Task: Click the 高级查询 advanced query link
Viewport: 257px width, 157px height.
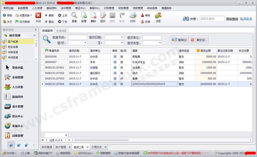Action: click(232, 19)
